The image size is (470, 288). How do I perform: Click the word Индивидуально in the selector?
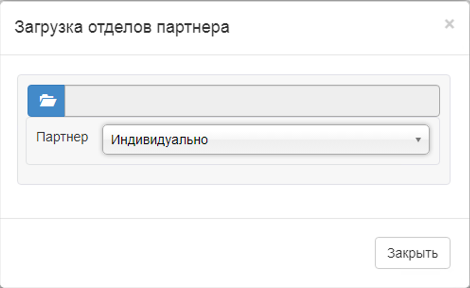(x=159, y=140)
